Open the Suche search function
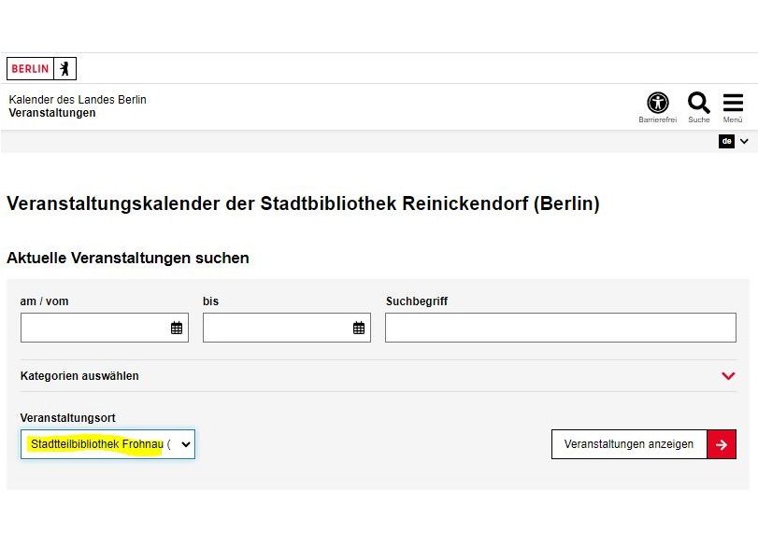Image resolution: width=758 pixels, height=560 pixels. pyautogui.click(x=698, y=103)
